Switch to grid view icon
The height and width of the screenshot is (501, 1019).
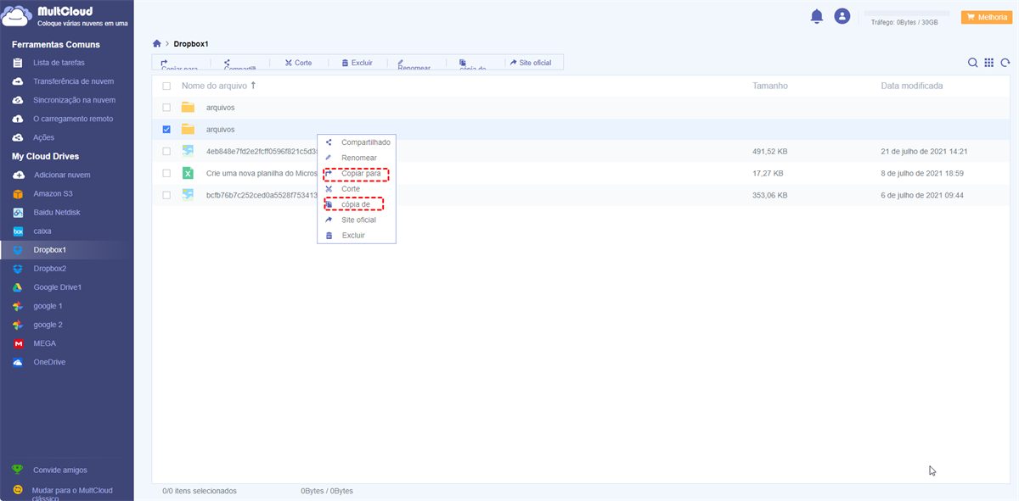click(989, 63)
